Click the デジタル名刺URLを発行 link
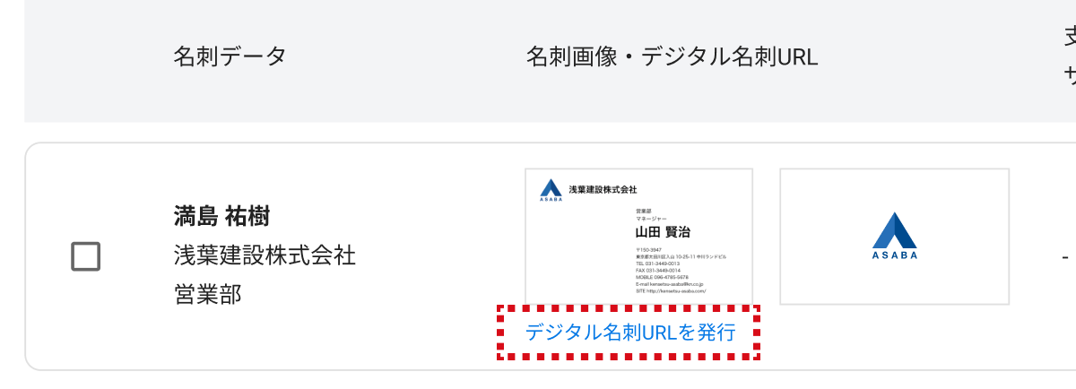The width and height of the screenshot is (1076, 389). click(629, 333)
